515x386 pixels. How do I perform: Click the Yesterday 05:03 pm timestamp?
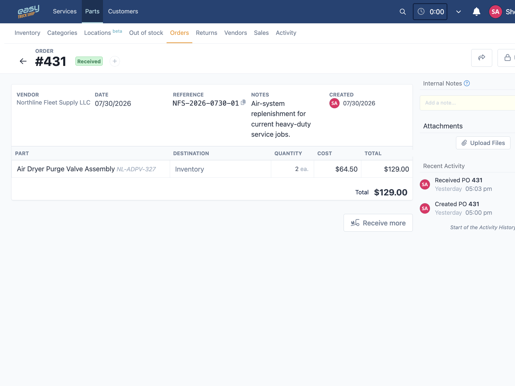click(464, 189)
